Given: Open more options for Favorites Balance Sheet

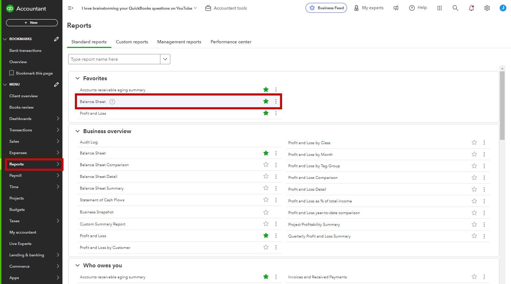Looking at the screenshot, I should tap(276, 102).
